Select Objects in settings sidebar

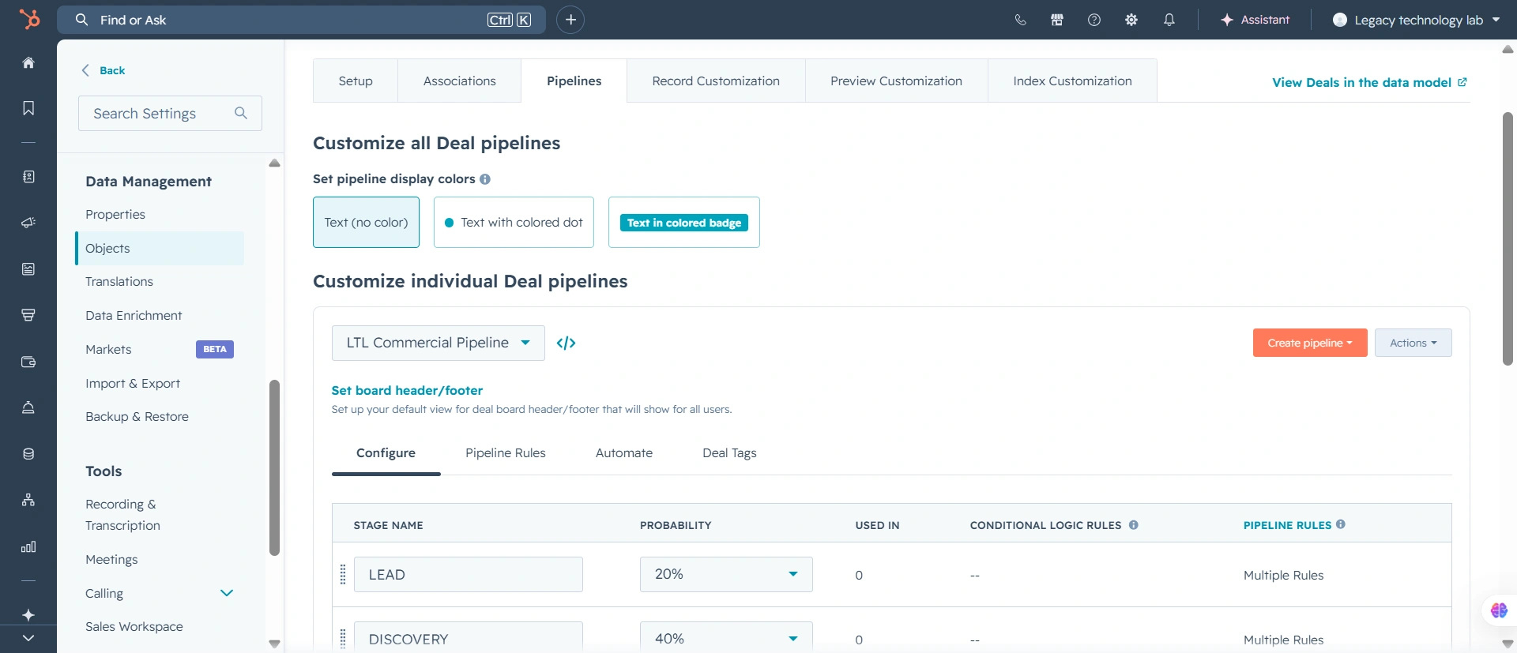click(x=160, y=248)
